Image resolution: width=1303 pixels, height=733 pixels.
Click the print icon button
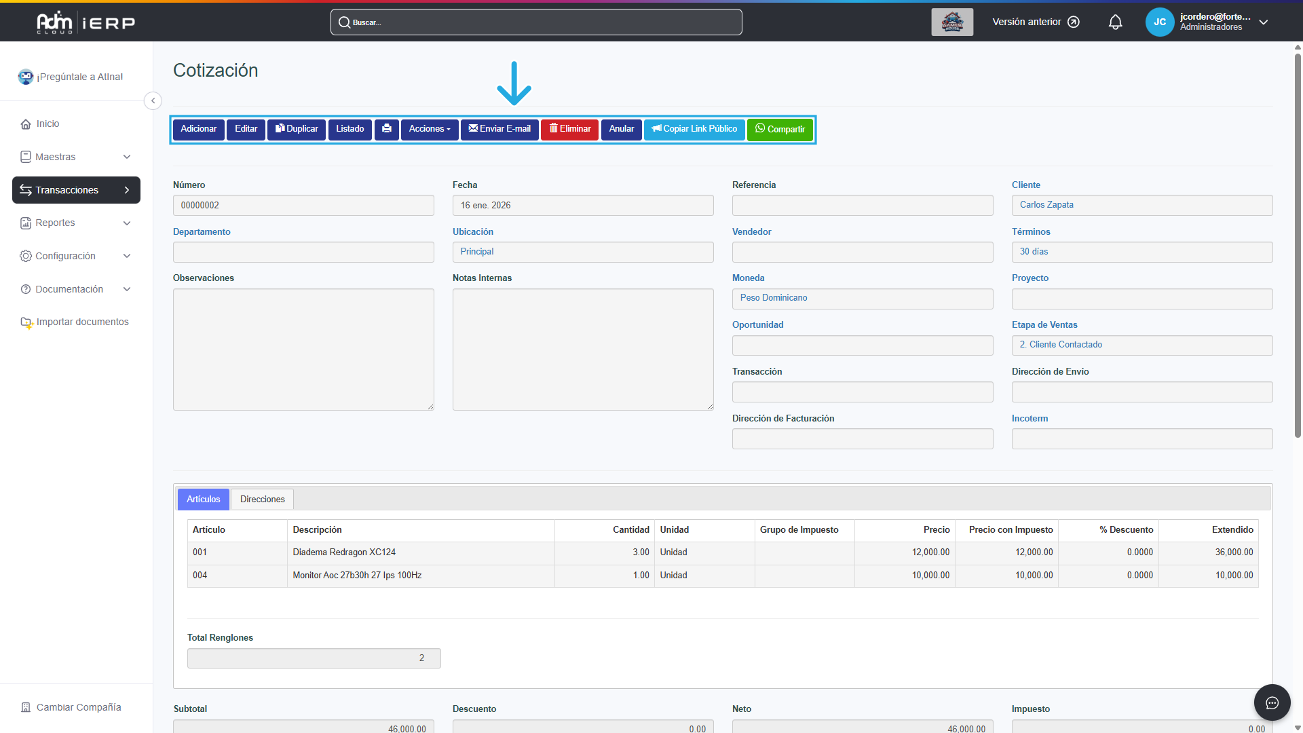tap(386, 129)
